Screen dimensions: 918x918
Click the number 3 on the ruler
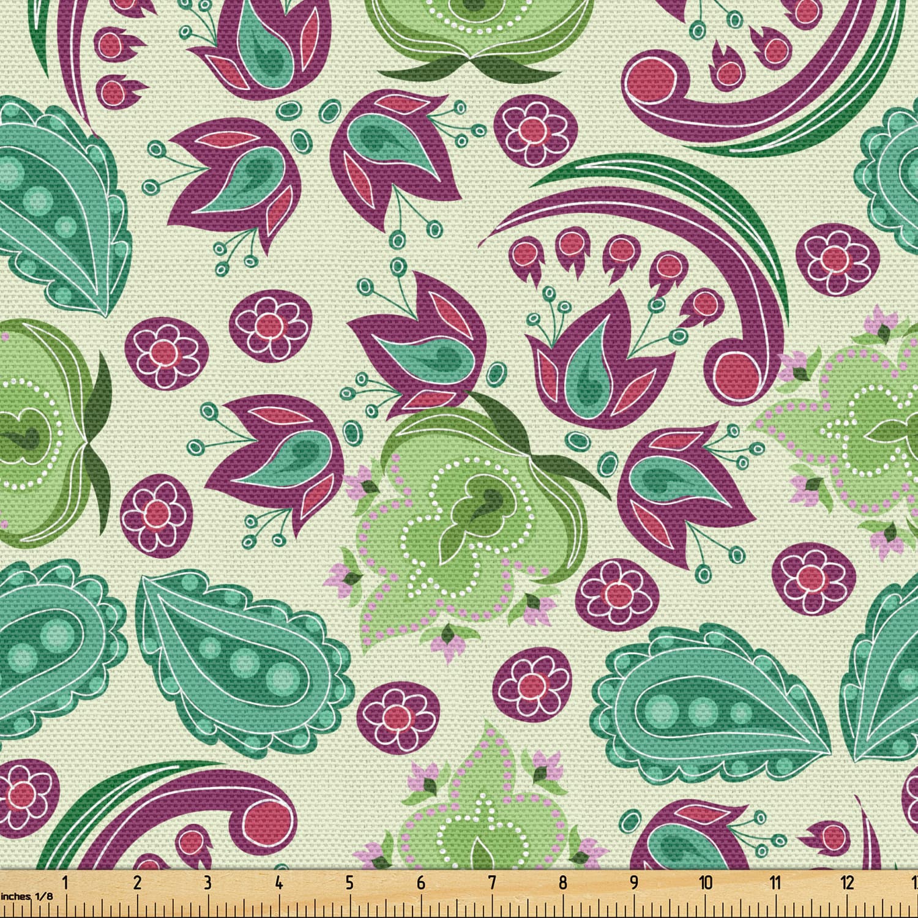208,883
